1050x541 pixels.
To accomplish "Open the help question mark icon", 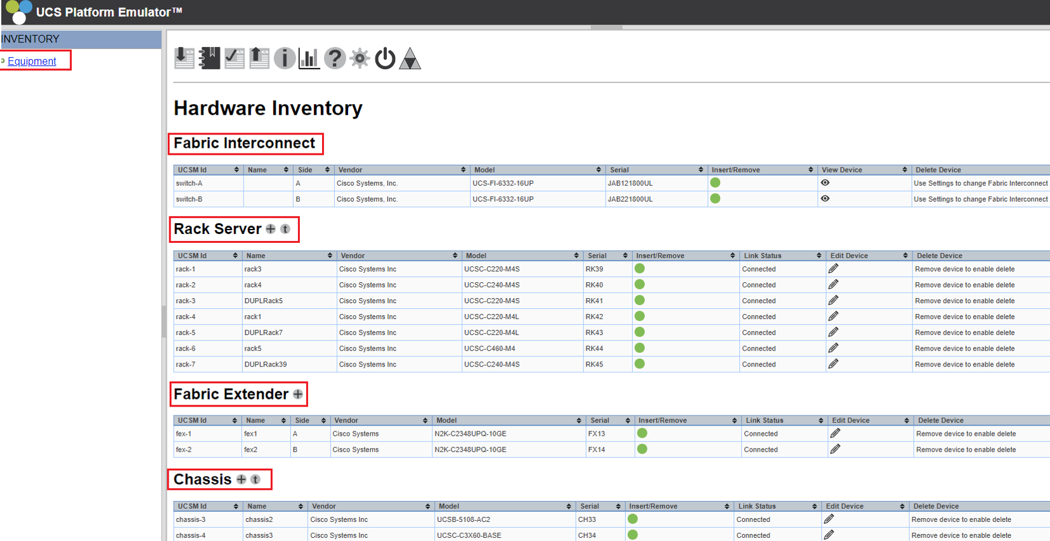I will pyautogui.click(x=335, y=58).
